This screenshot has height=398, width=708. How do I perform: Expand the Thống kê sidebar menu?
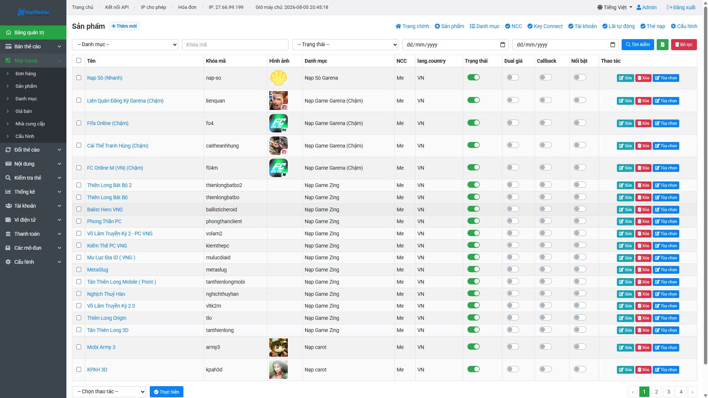(33, 192)
